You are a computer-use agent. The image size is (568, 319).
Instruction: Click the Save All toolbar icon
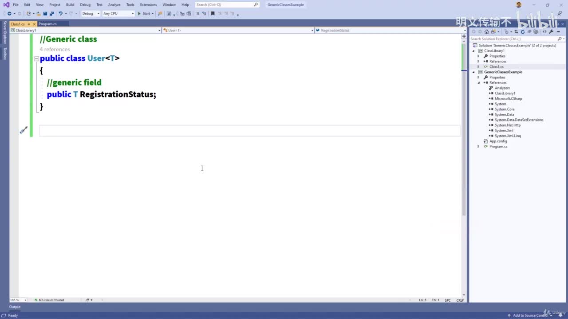tap(51, 14)
